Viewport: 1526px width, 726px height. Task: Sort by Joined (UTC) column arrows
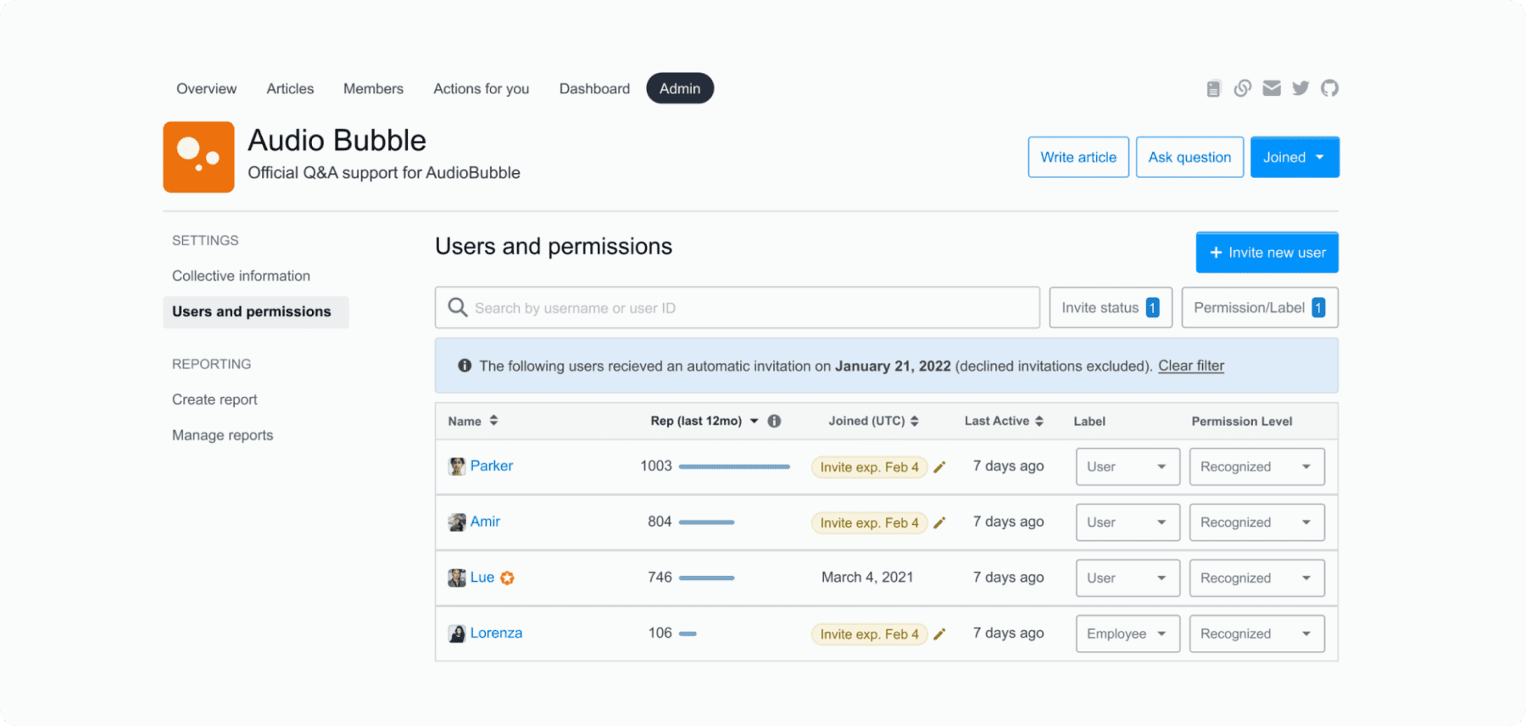[x=915, y=421]
